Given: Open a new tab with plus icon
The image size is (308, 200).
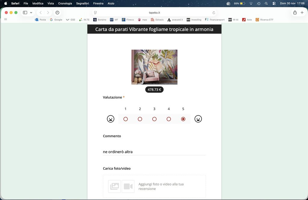Looking at the screenshot, I should 302,13.
